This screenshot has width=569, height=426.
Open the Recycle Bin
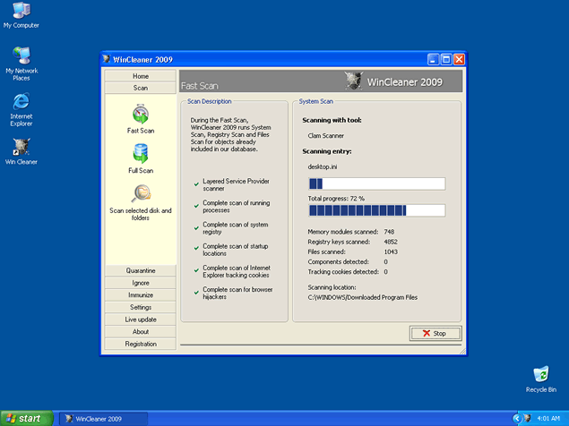(x=540, y=374)
